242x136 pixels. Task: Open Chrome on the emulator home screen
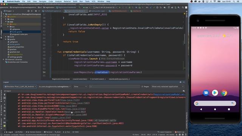tap(224, 93)
